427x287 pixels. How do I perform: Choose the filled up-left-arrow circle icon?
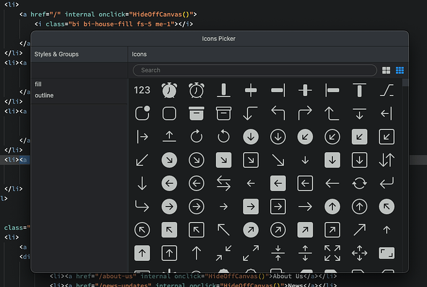pos(387,207)
